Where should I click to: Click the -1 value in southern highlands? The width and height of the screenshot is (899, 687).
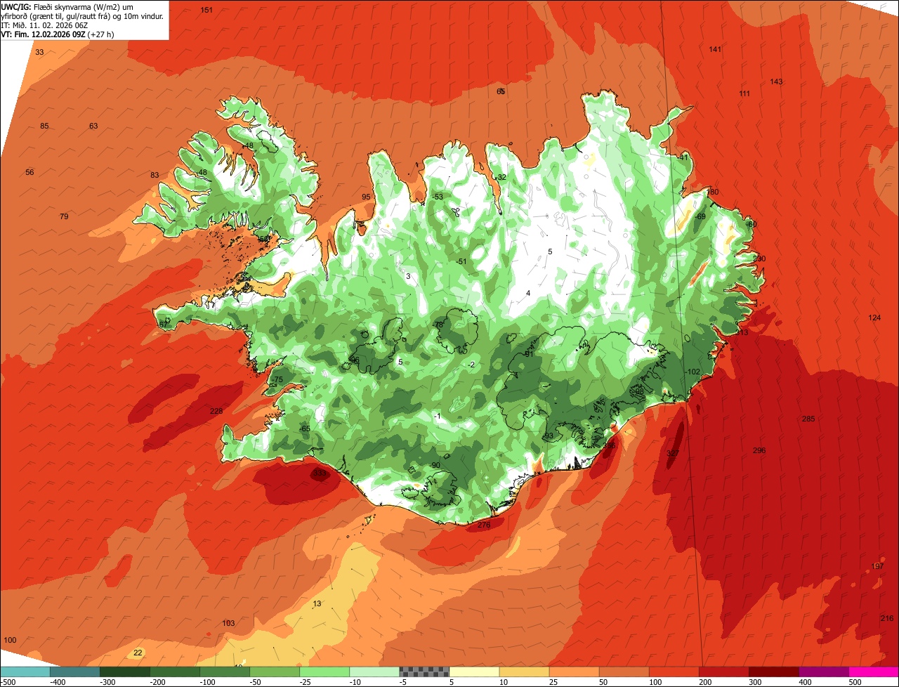pyautogui.click(x=437, y=417)
